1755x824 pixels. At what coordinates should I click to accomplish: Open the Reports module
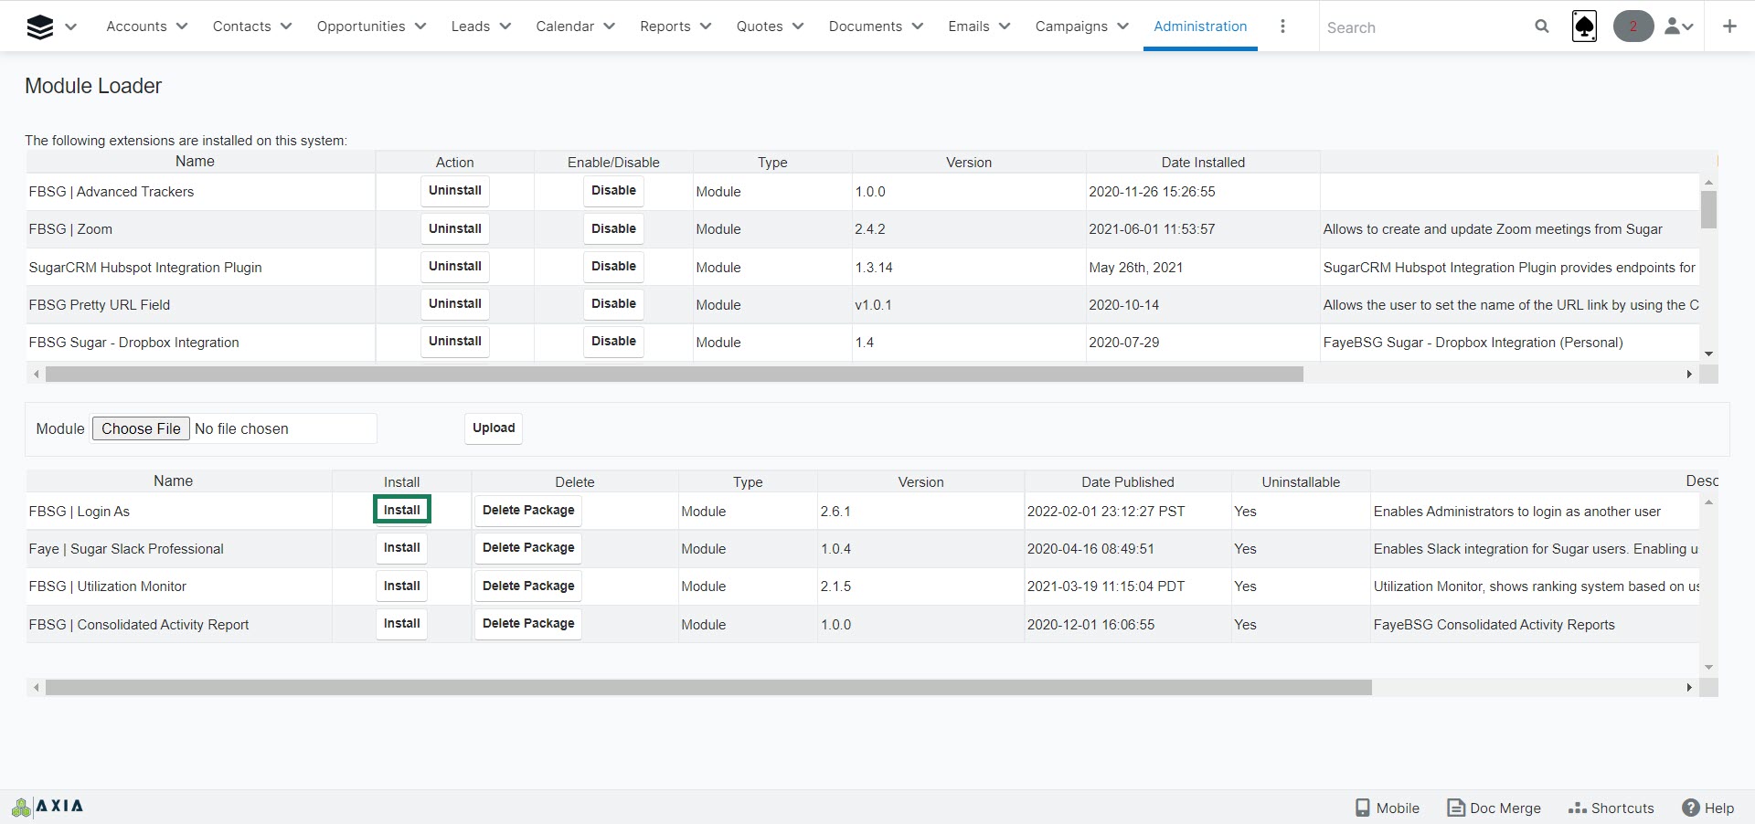pyautogui.click(x=665, y=26)
